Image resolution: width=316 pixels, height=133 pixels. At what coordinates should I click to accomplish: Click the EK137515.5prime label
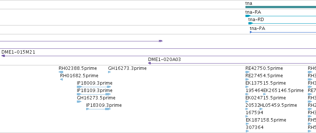click(265, 83)
